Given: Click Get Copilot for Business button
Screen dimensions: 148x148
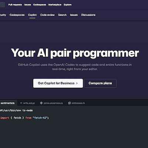Looking at the screenshot, I should click(58, 83).
